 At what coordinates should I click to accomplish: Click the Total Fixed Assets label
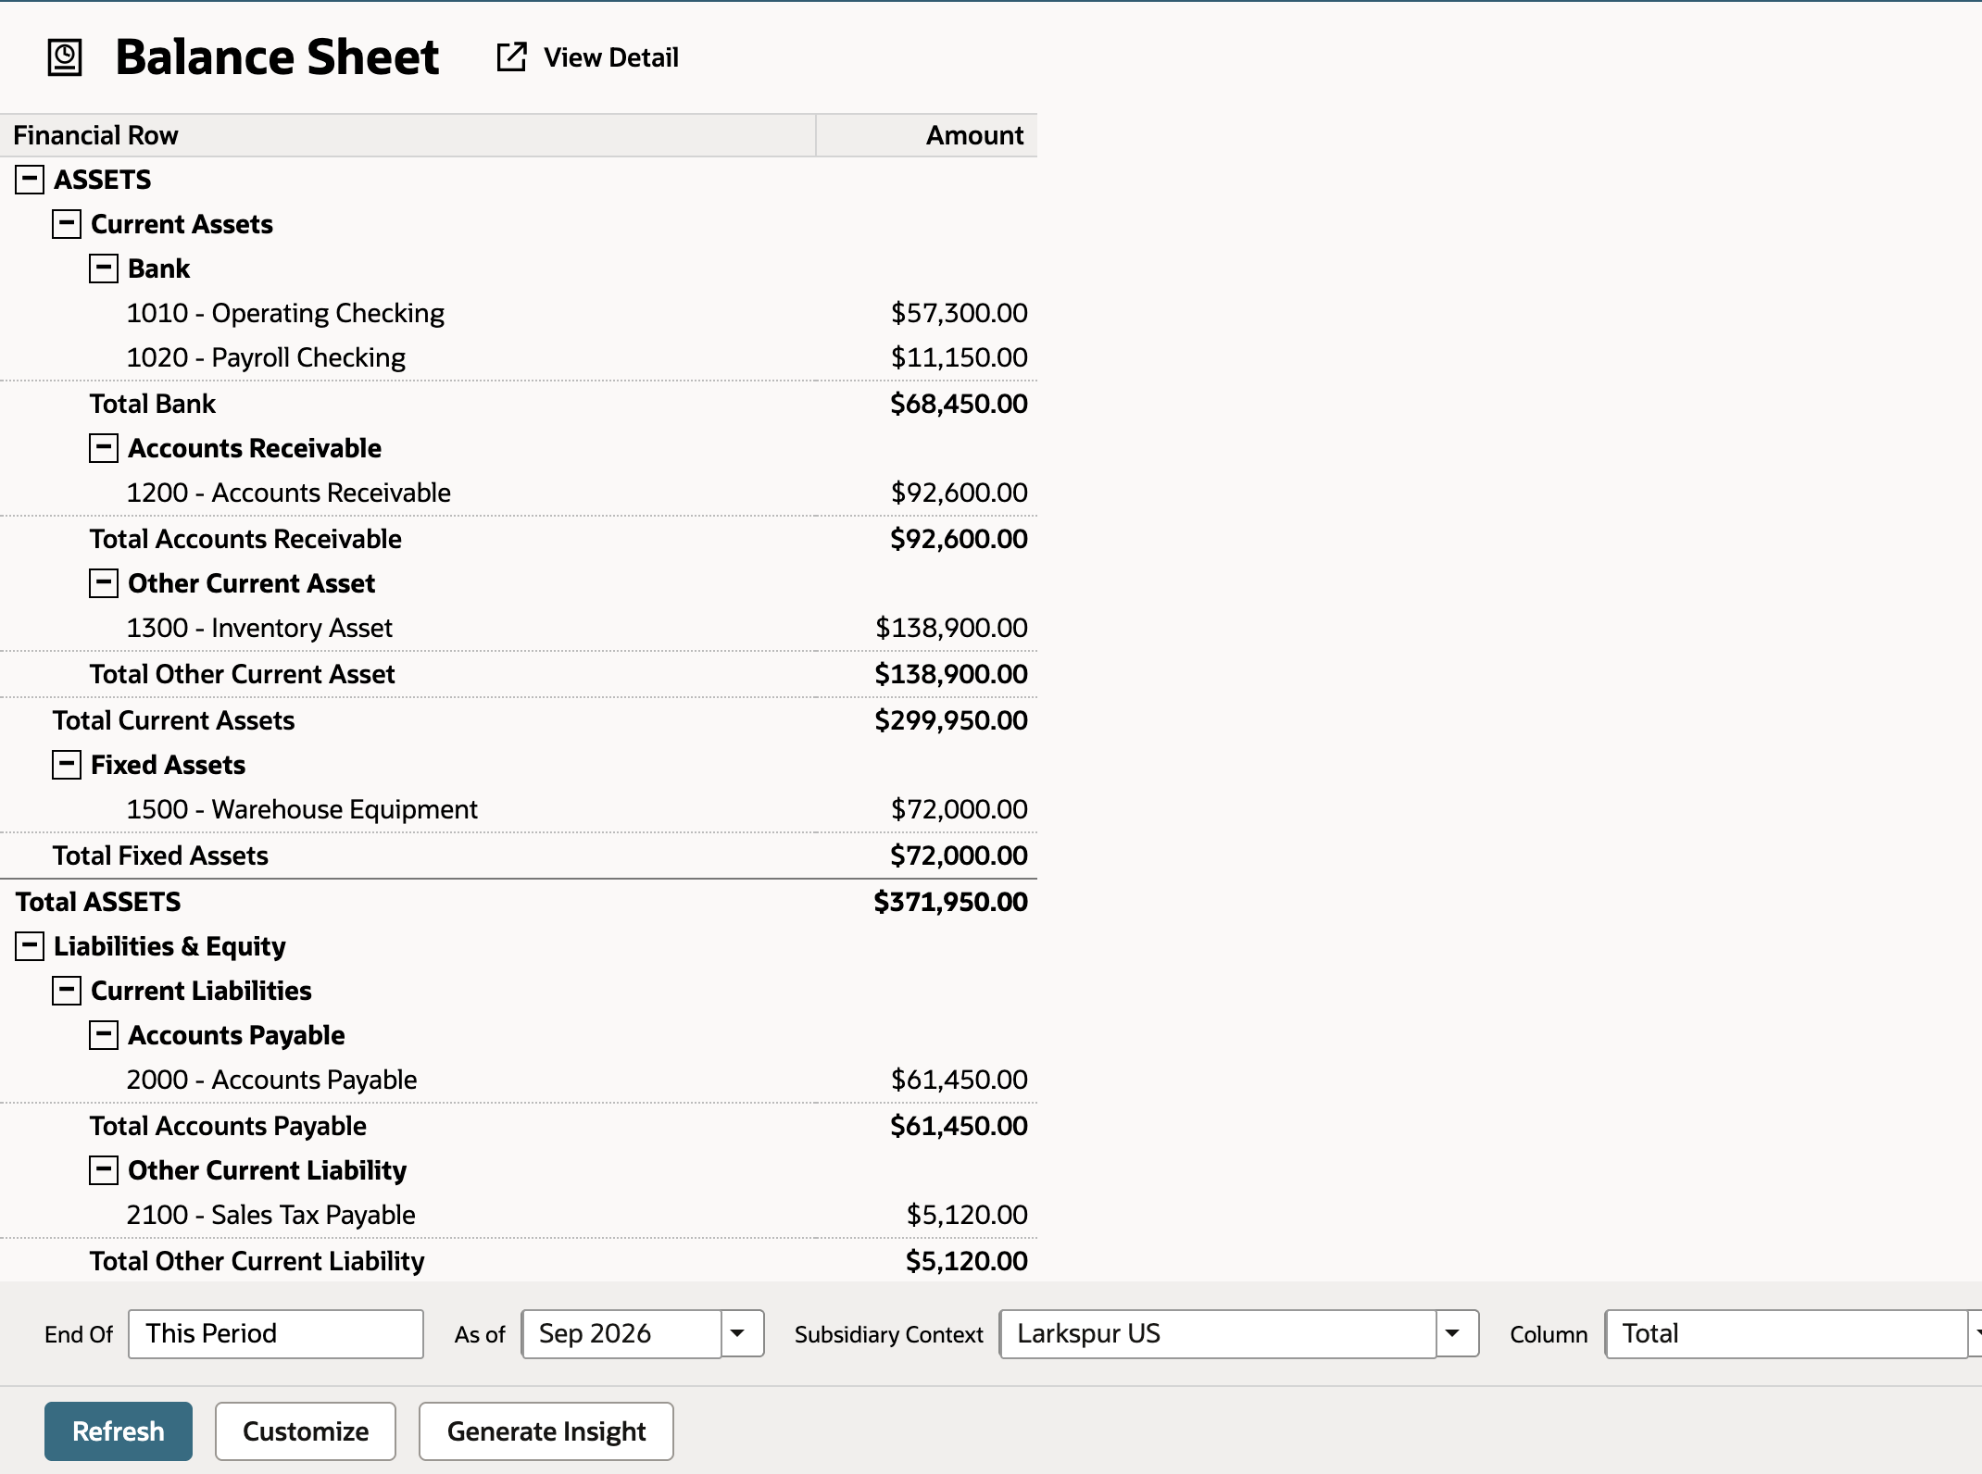160,856
